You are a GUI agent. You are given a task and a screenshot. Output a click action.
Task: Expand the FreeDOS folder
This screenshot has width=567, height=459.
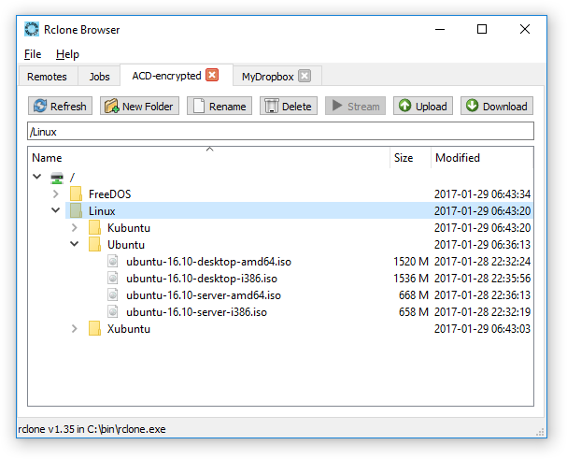pos(56,194)
